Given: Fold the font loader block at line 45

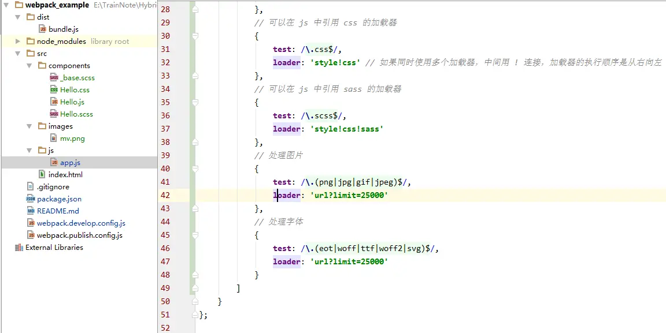Looking at the screenshot, I should click(x=195, y=235).
